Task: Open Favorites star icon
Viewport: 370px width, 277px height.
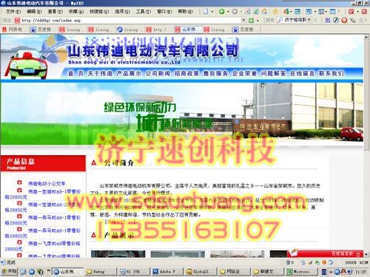Action: (275, 11)
